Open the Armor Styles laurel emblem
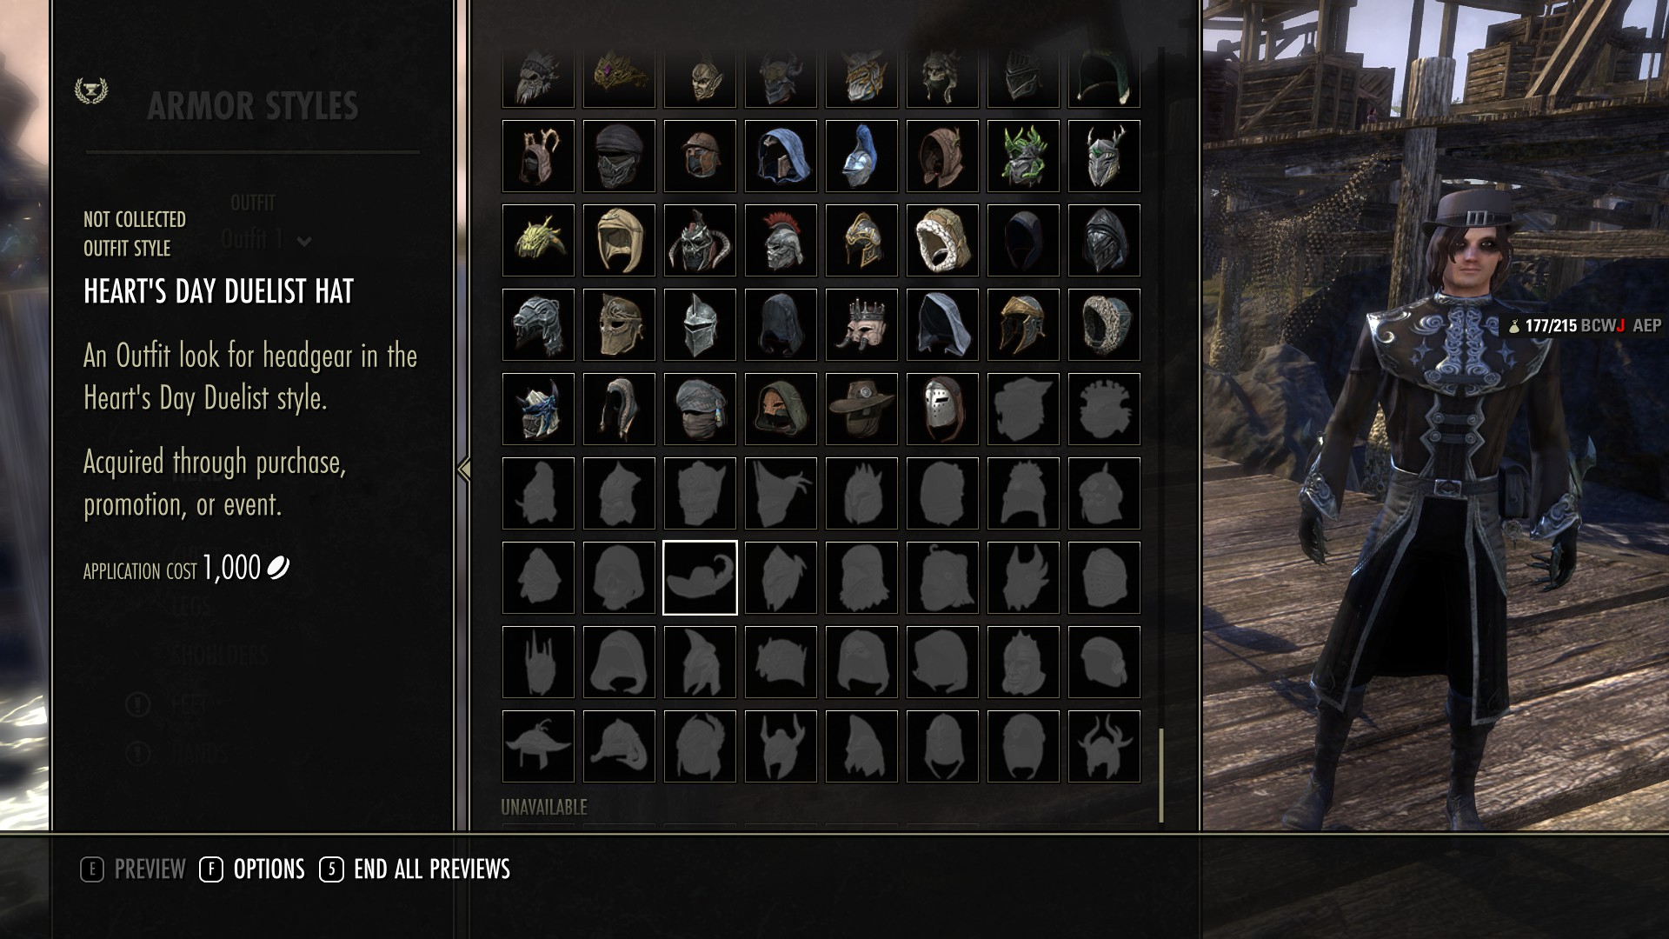The width and height of the screenshot is (1669, 939). (x=91, y=90)
